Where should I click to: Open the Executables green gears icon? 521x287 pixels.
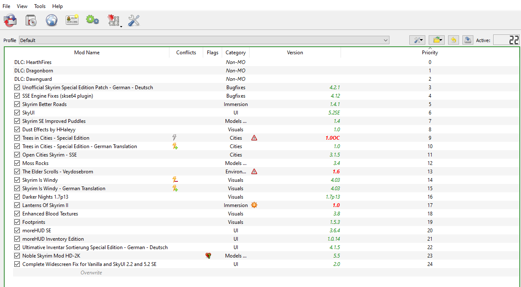[x=92, y=20]
